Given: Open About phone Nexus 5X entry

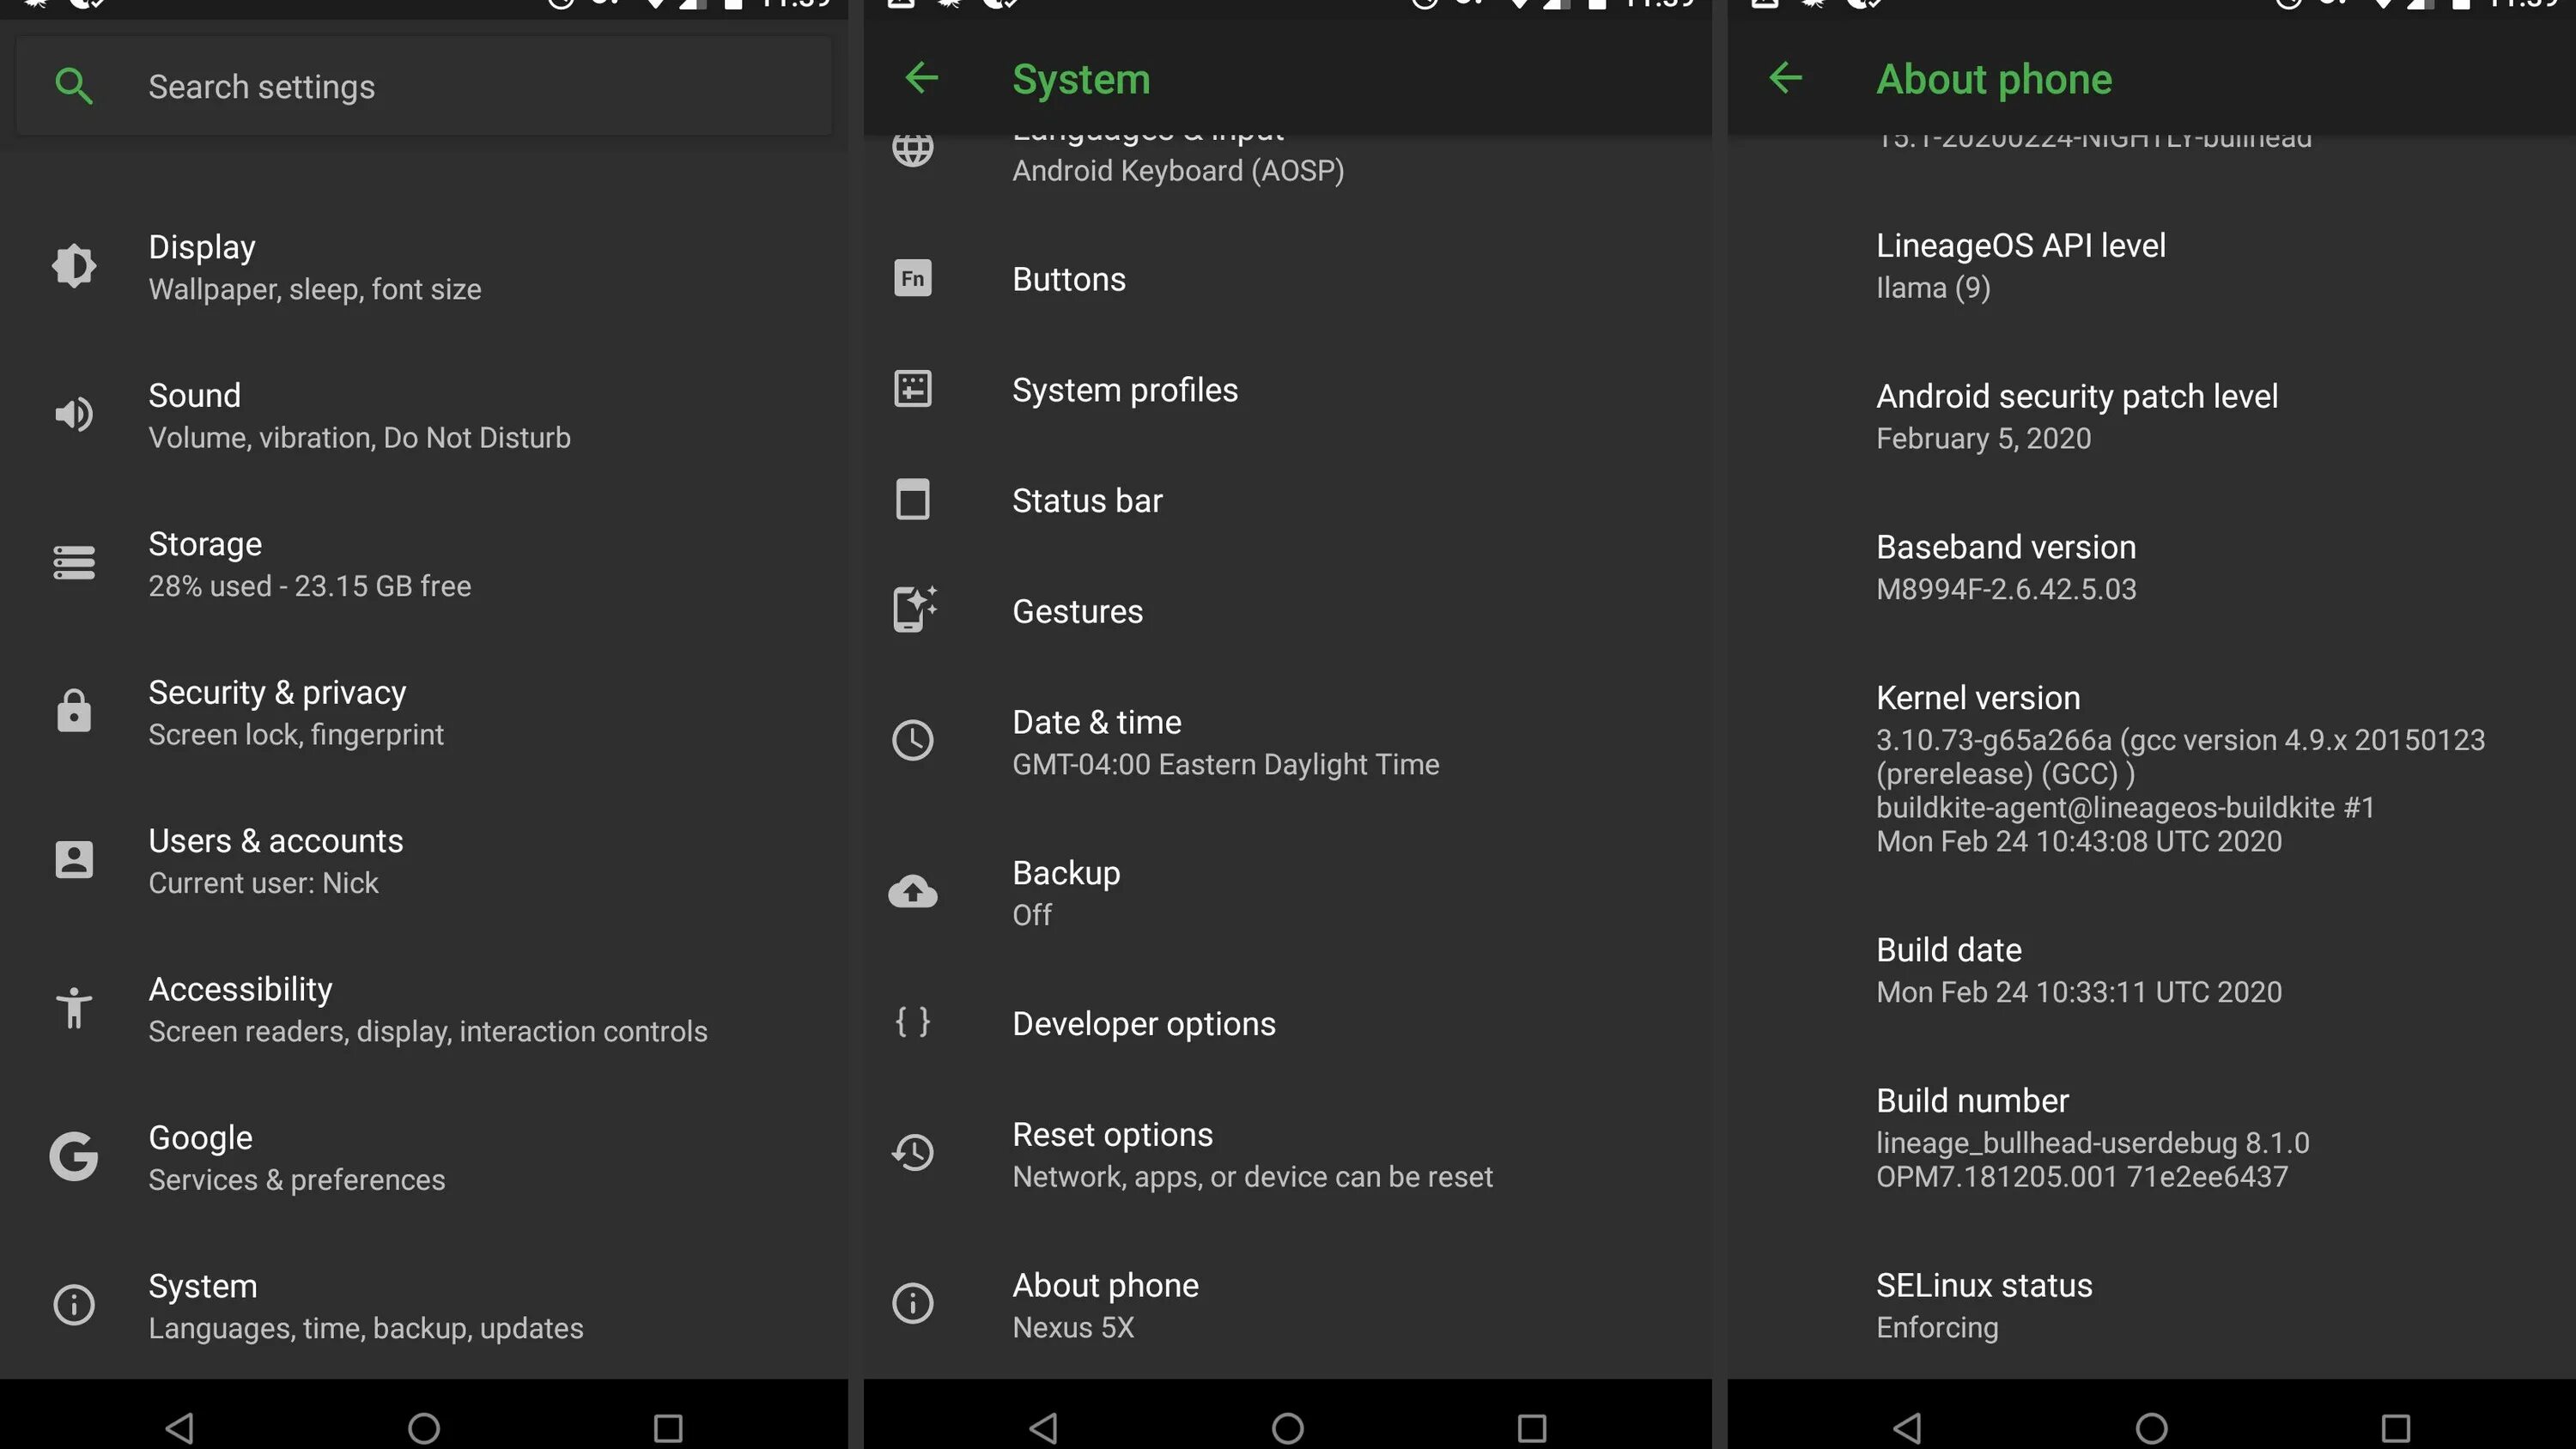Looking at the screenshot, I should pos(1288,1305).
